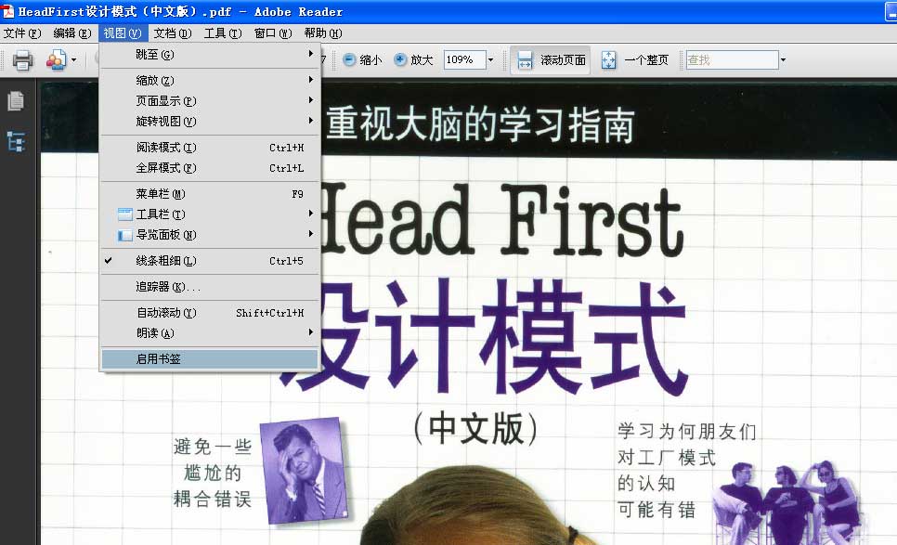The height and width of the screenshot is (545, 897).
Task: Expand the 工具栏 submenu arrow
Action: (x=311, y=214)
